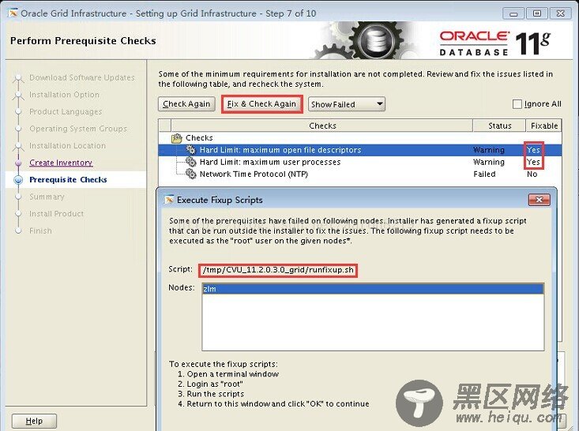Click the Fixable column header
Image resolution: width=579 pixels, height=431 pixels.
pos(544,126)
